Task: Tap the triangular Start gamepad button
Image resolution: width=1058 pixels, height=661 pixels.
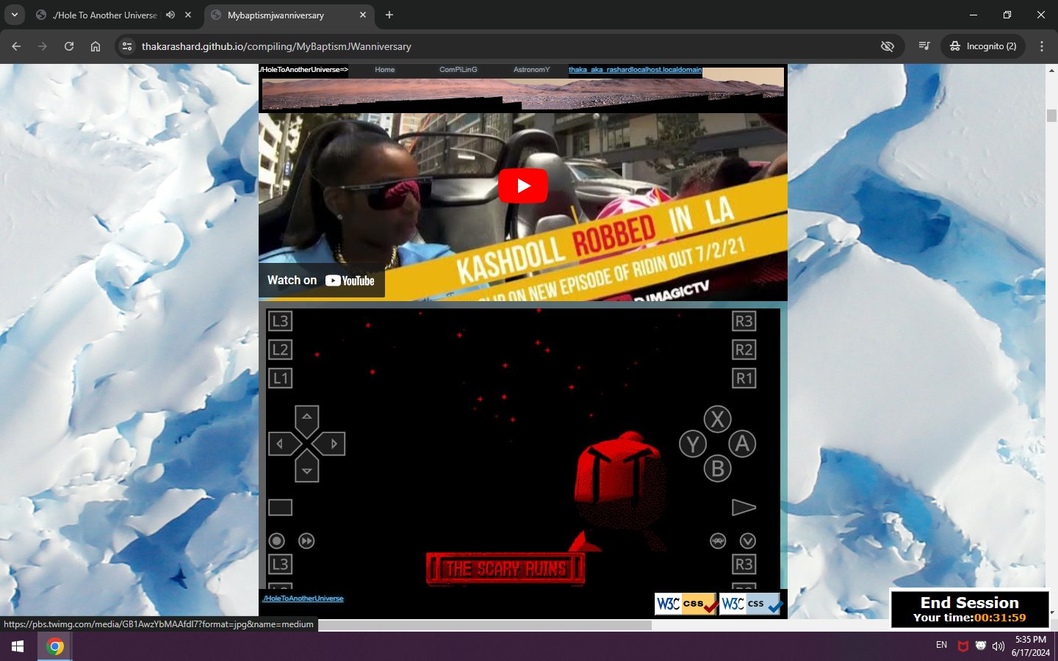Action: pos(744,508)
